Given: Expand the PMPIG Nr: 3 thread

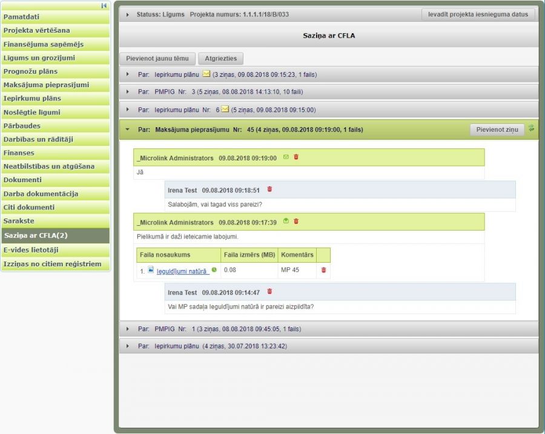Looking at the screenshot, I should click(128, 91).
